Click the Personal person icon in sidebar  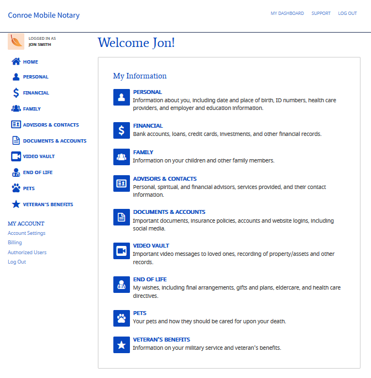click(16, 77)
